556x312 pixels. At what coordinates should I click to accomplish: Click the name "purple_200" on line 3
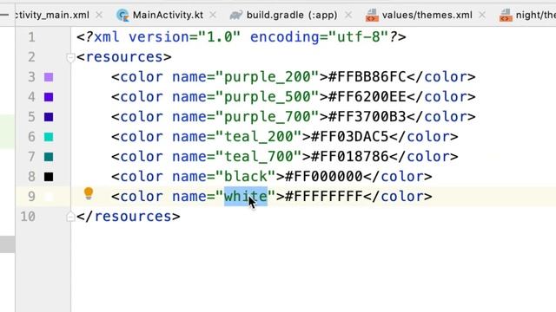(x=267, y=77)
